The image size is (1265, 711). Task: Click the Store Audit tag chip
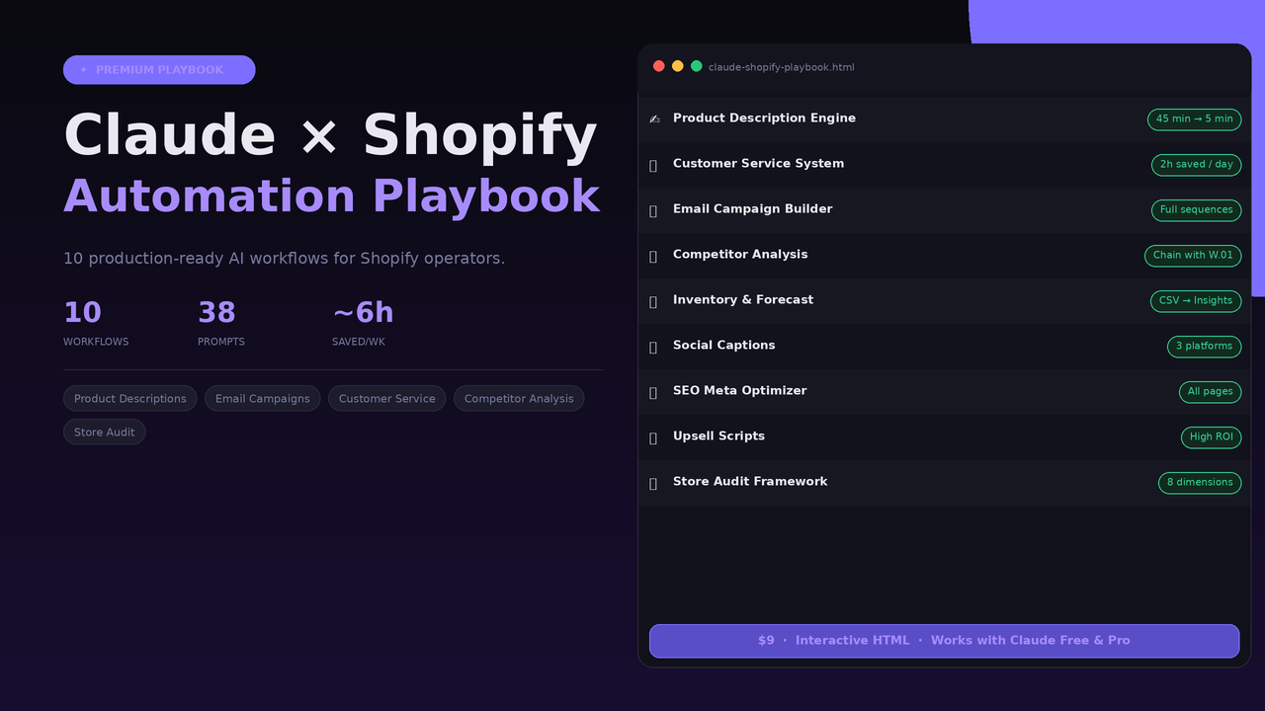point(104,432)
